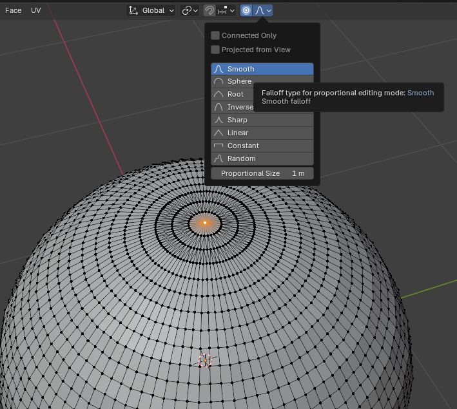Open the proportional falloff dropdown

[x=263, y=10]
